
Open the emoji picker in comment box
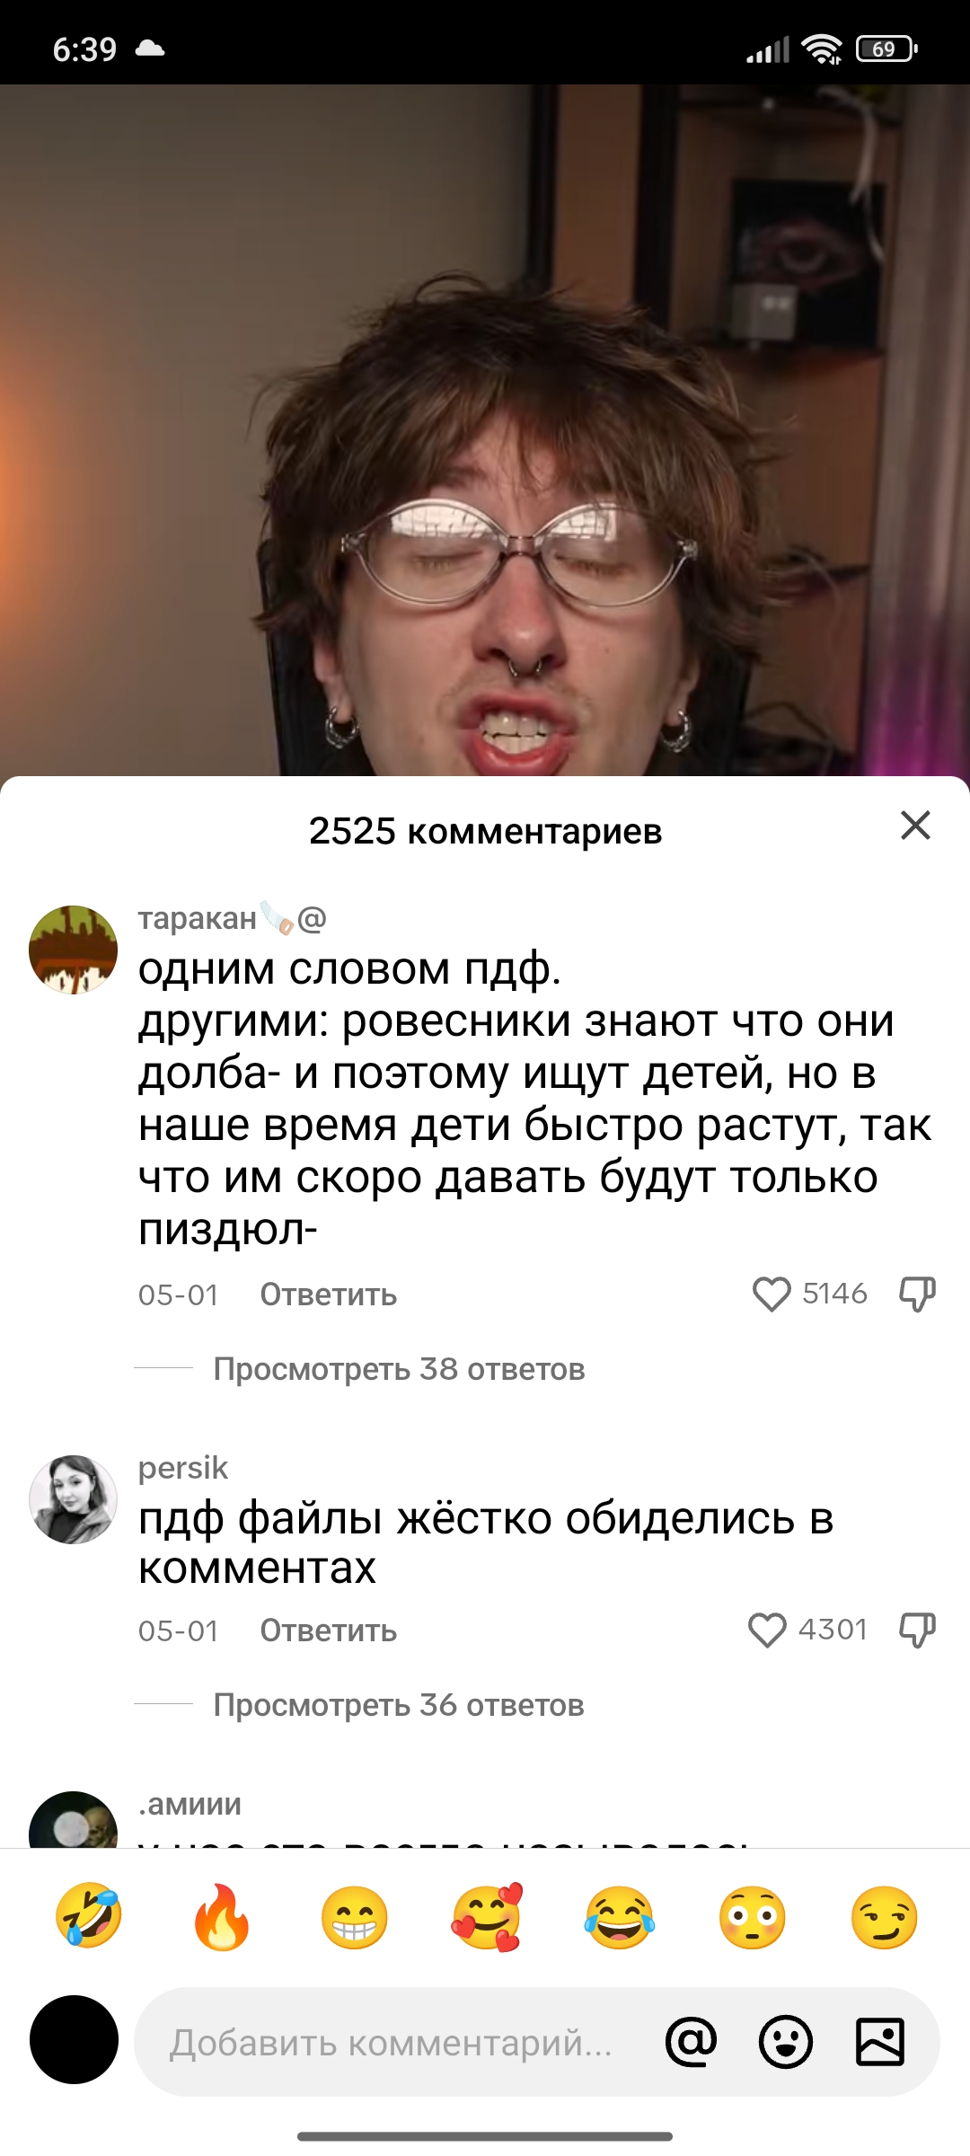pos(786,2042)
